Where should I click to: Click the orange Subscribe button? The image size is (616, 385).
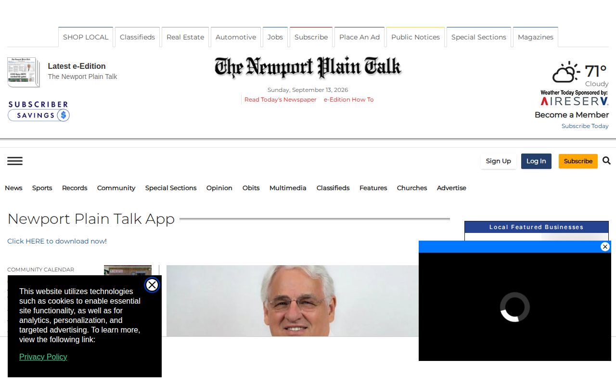[578, 161]
